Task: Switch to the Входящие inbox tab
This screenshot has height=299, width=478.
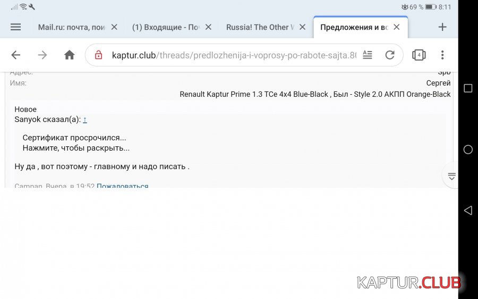Action: tap(166, 27)
